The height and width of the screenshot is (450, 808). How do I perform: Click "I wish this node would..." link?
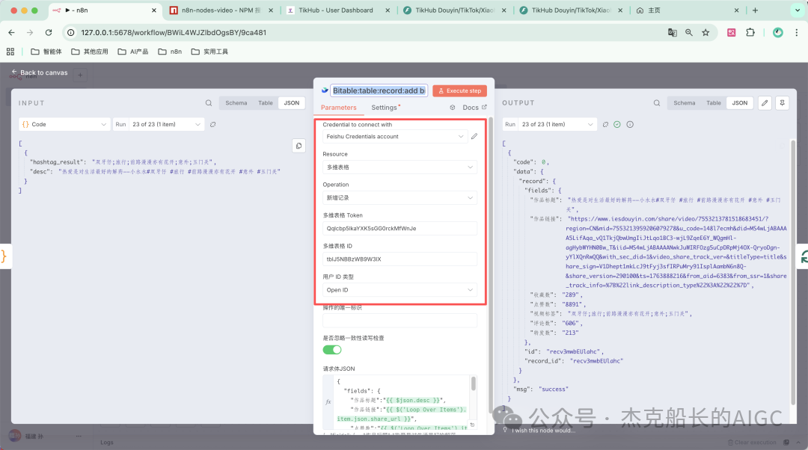click(x=543, y=431)
